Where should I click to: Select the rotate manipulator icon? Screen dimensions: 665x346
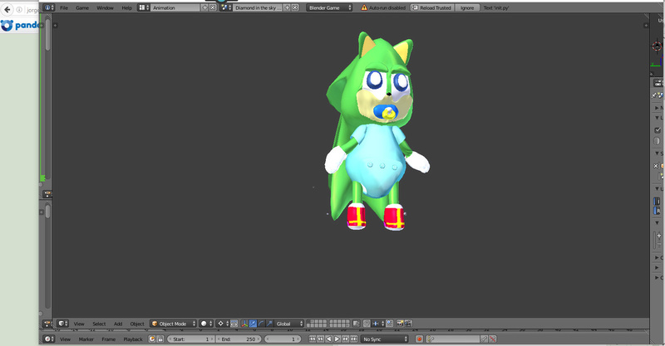click(261, 324)
